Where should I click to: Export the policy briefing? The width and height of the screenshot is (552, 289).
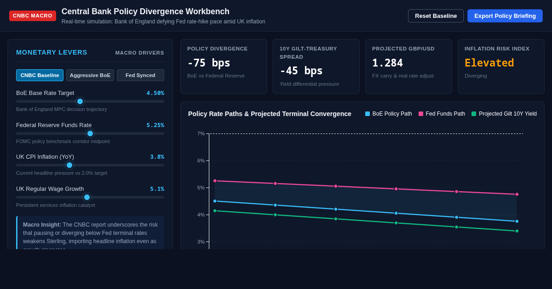505,16
